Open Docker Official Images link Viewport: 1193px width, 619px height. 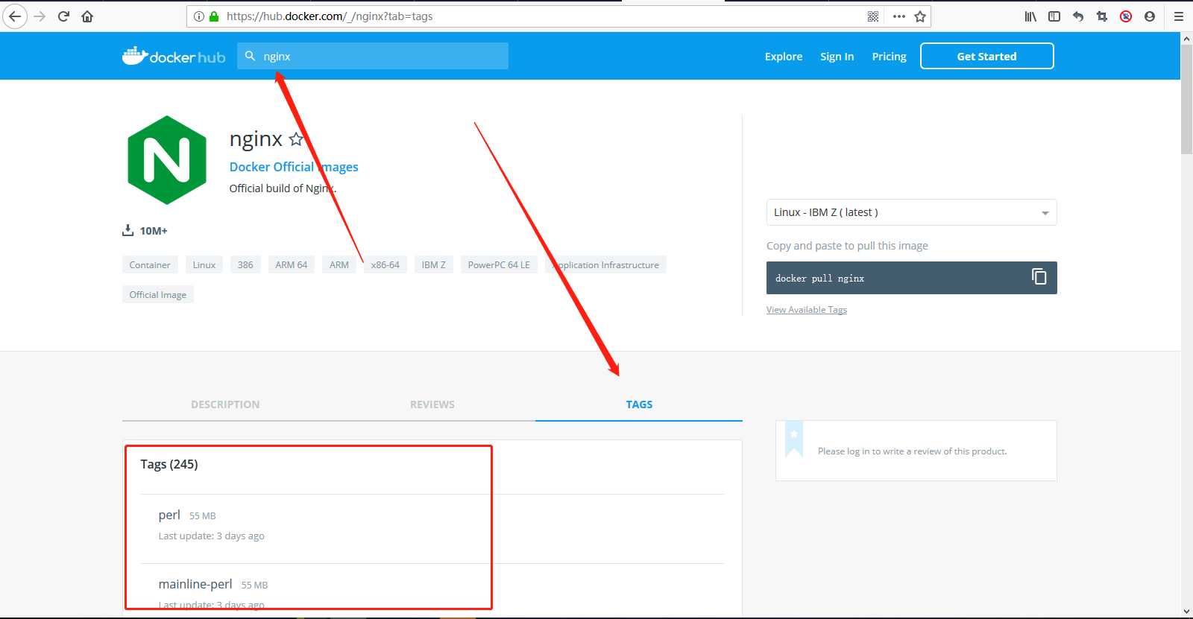click(x=294, y=167)
